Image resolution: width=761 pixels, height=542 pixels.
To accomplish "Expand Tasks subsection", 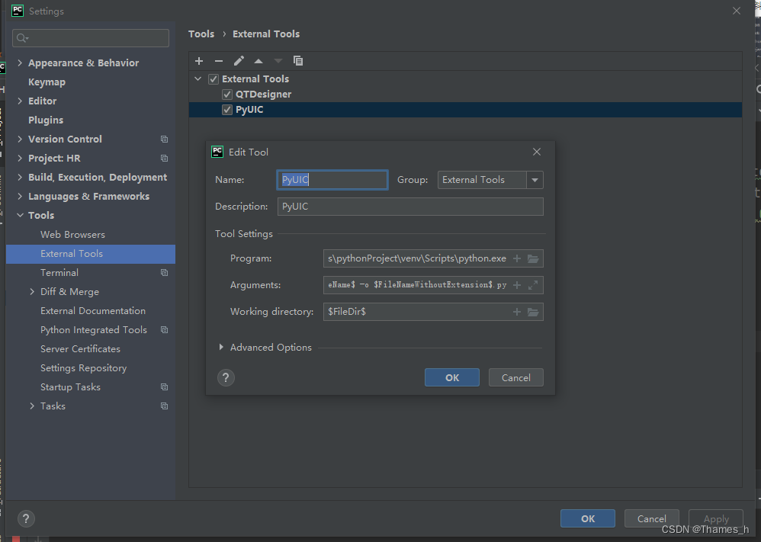I will [32, 406].
